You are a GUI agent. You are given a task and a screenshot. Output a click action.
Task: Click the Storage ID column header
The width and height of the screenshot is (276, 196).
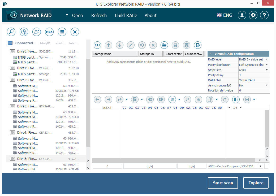click(151, 54)
